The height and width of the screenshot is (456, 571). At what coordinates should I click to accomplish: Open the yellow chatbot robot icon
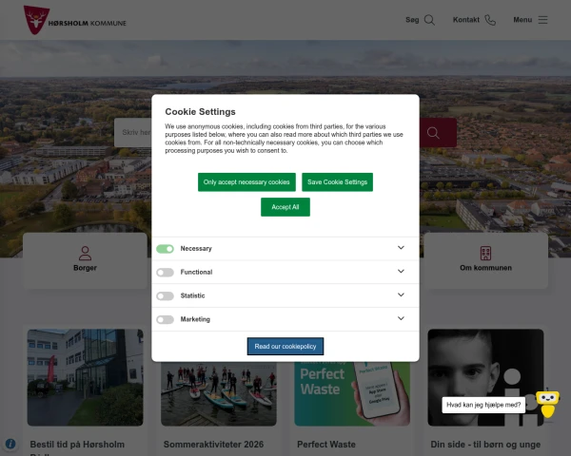pyautogui.click(x=547, y=404)
